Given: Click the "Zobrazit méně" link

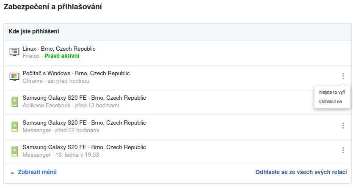Looking at the screenshot, I should (37, 172).
